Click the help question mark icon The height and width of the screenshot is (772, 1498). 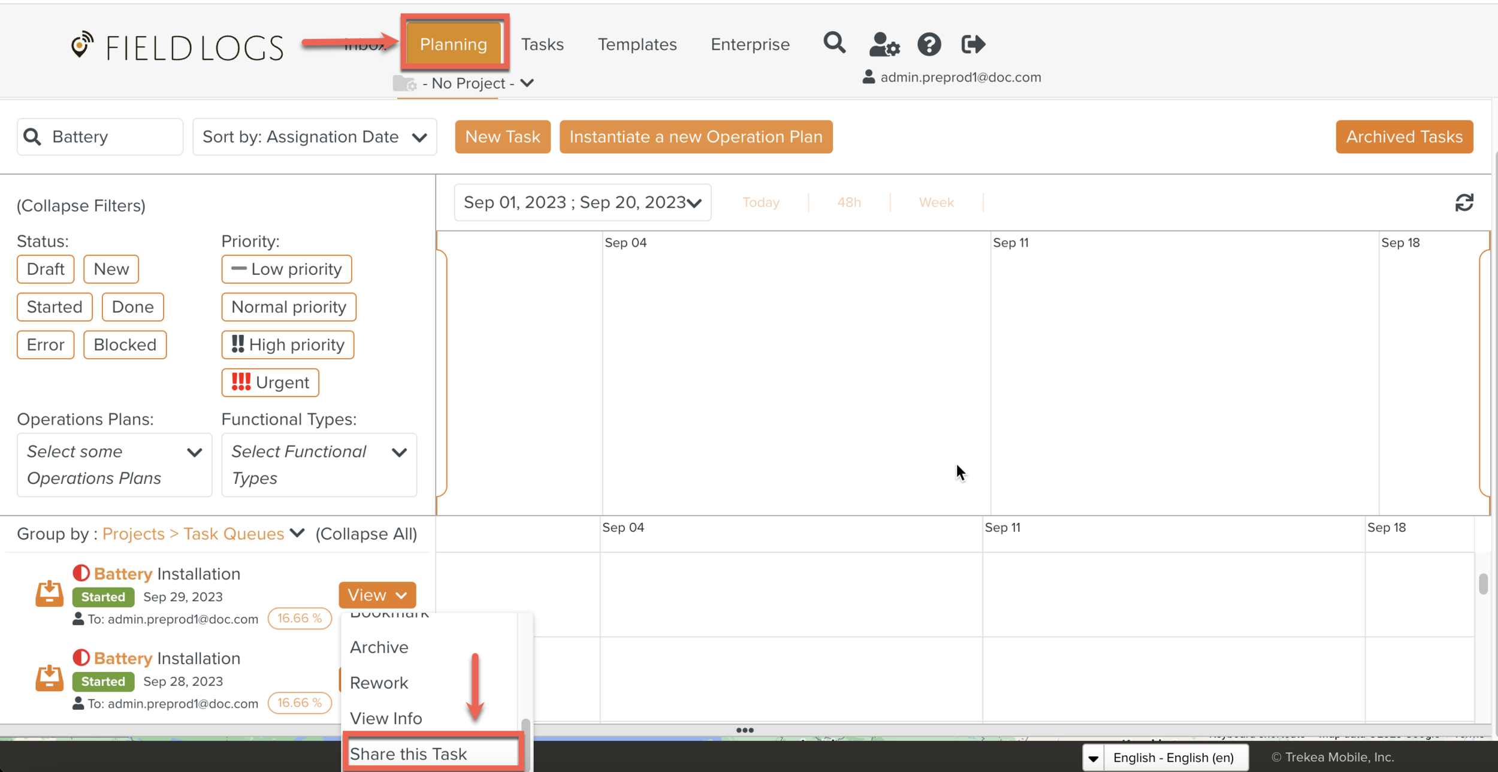point(929,44)
